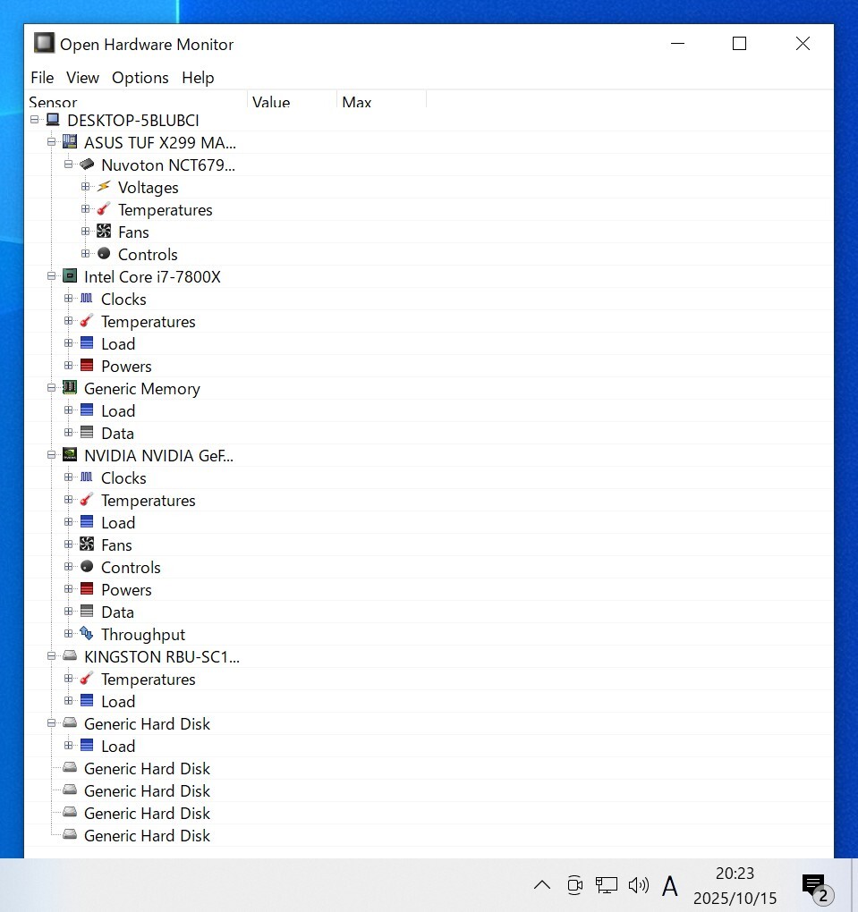Click the red Powers icon under NVIDIA GPU
The width and height of the screenshot is (858, 912).
point(87,588)
